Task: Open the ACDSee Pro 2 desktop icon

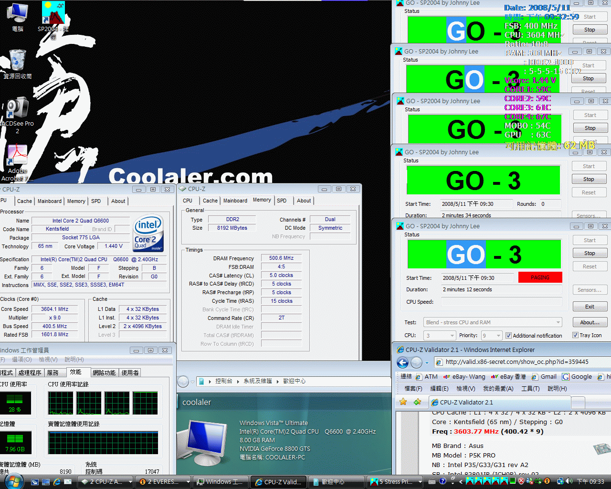Action: [x=18, y=116]
